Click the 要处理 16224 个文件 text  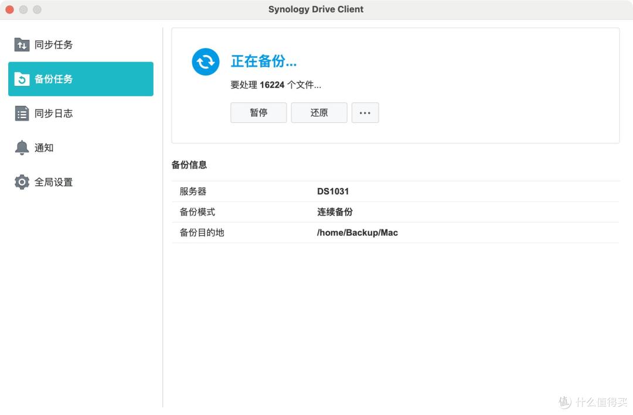tap(275, 85)
